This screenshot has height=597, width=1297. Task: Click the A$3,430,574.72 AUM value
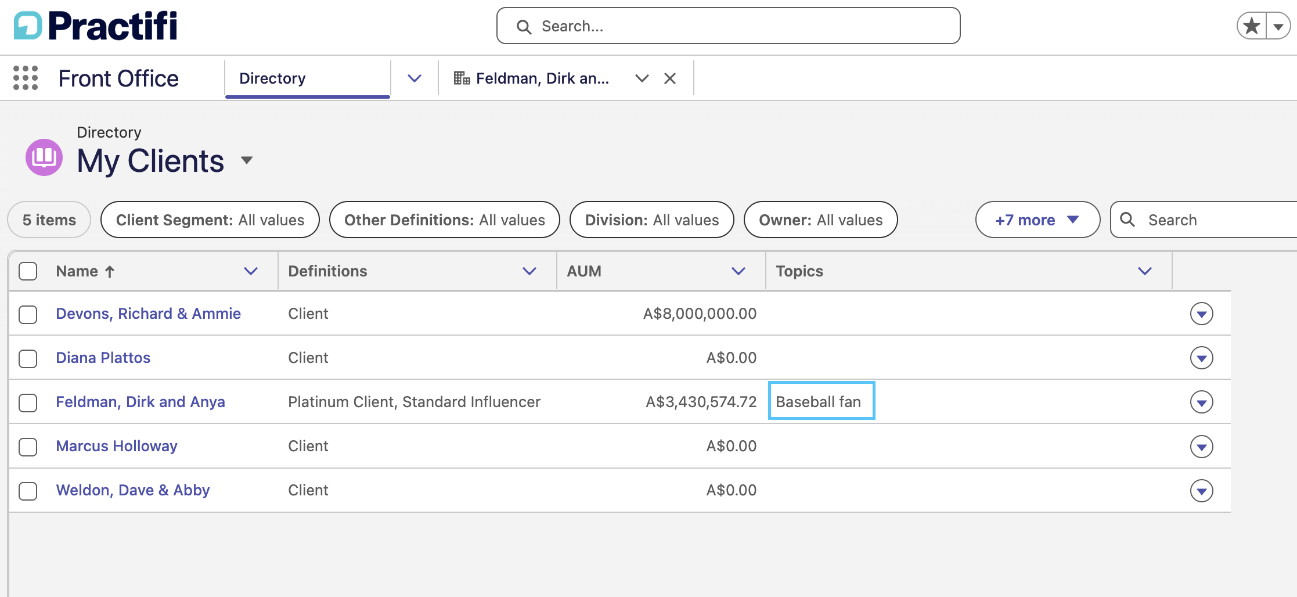[701, 402]
